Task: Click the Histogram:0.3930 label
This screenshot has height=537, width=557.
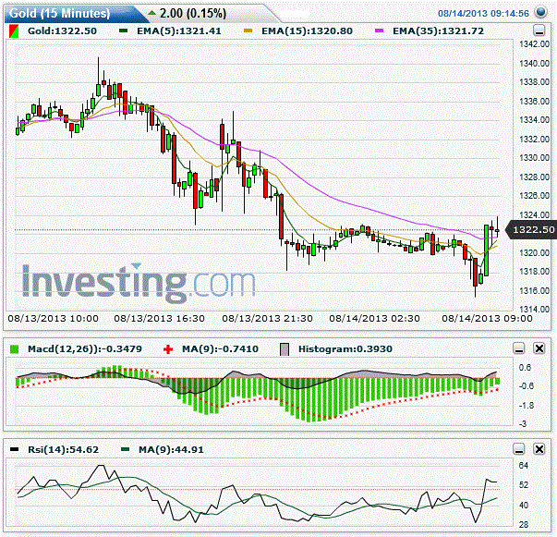Action: 345,349
